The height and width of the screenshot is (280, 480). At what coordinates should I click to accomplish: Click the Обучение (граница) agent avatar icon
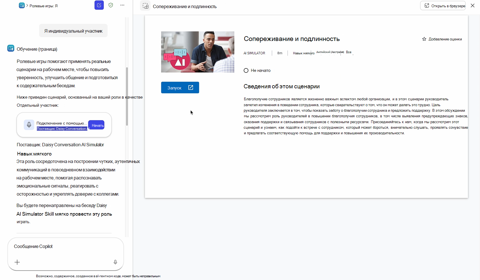(11, 48)
